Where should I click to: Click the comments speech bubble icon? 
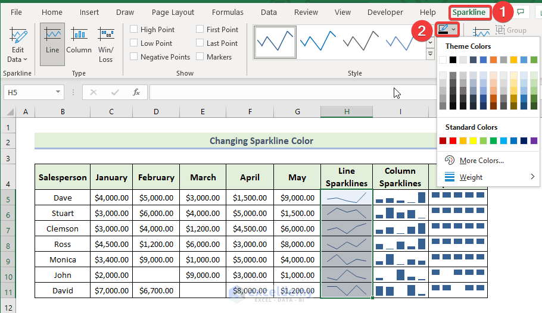pyautogui.click(x=521, y=12)
